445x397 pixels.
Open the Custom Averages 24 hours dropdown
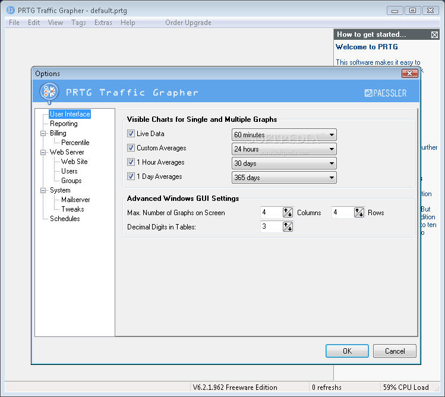[x=284, y=149]
